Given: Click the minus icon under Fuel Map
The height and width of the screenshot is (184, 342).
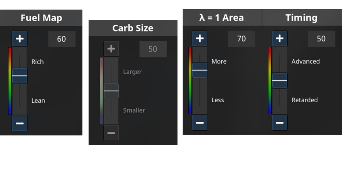Looking at the screenshot, I should point(19,123).
